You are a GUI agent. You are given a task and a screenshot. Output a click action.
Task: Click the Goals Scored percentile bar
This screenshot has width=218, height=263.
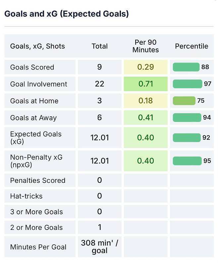point(186,67)
